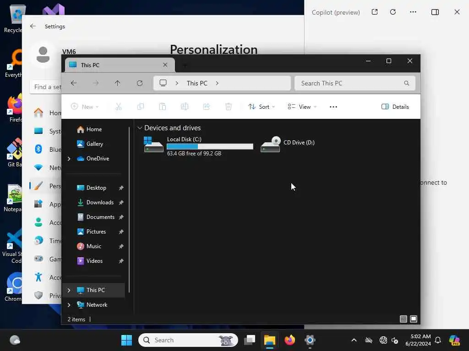Open the pinned Downloads folder
This screenshot has height=351, width=469.
pos(100,202)
